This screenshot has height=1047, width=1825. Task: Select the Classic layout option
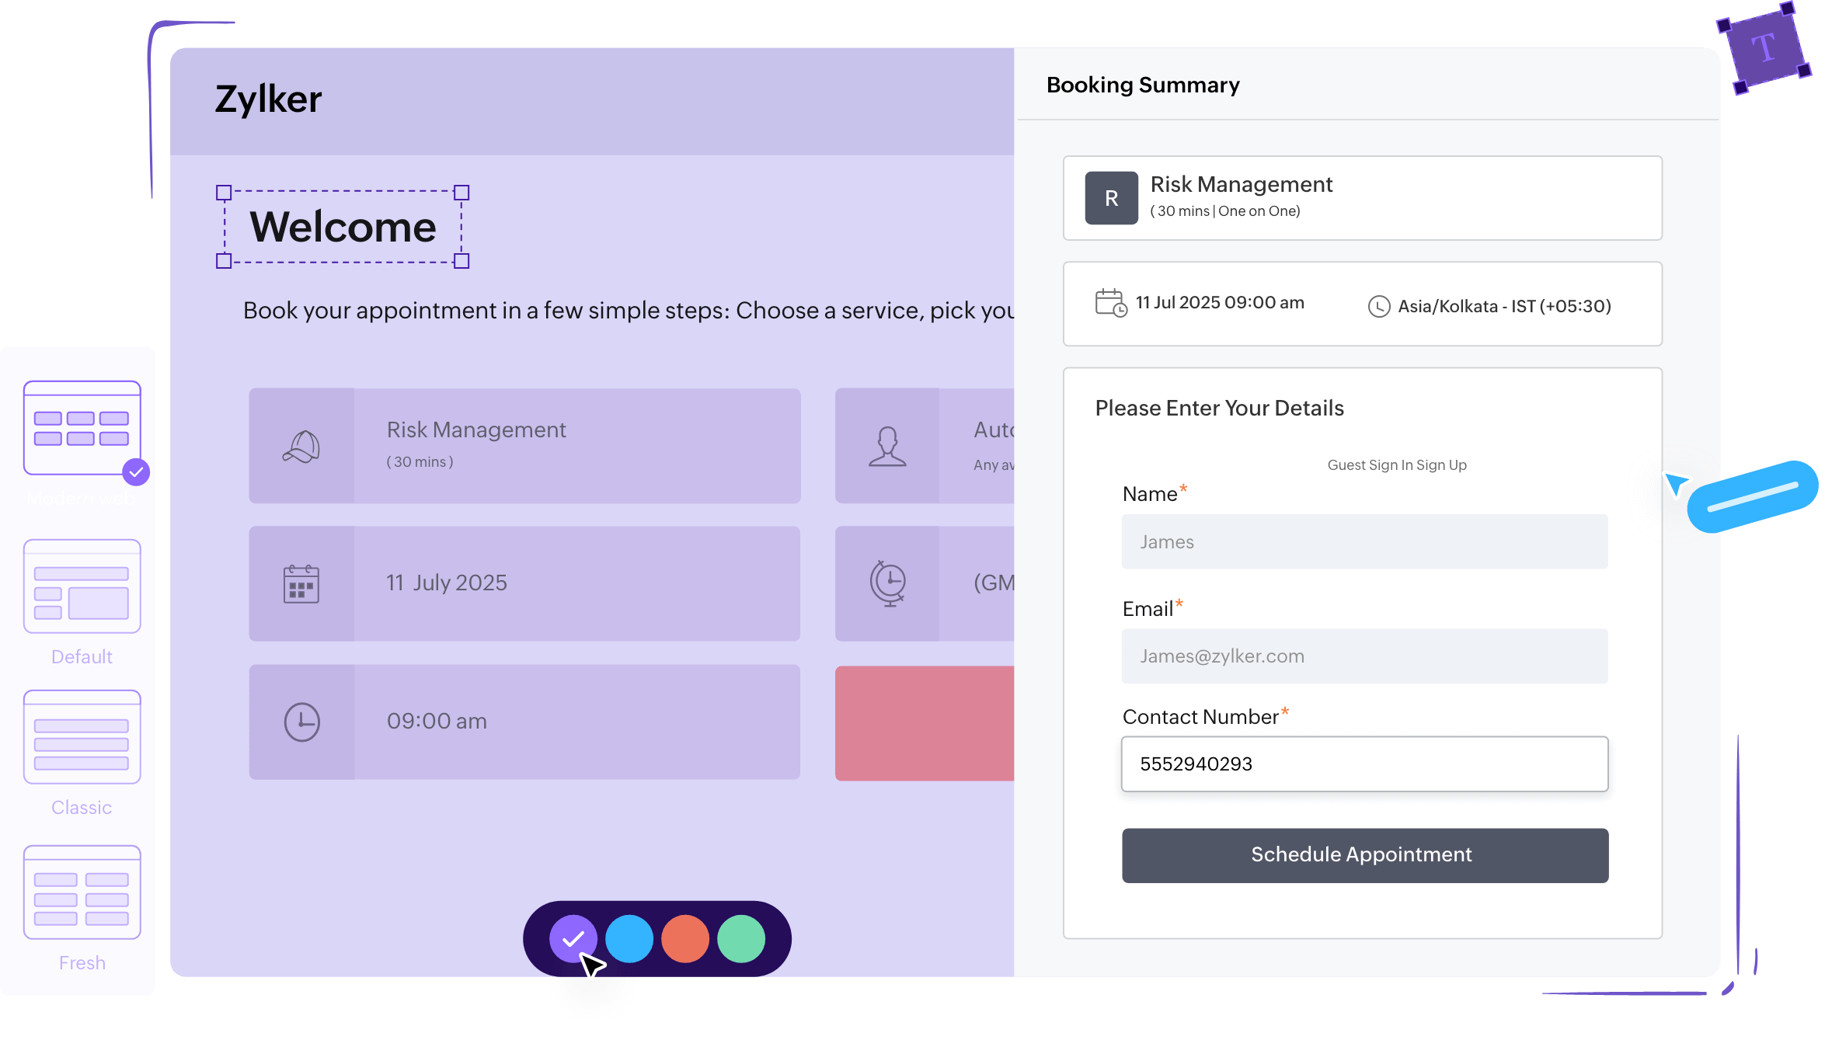(x=81, y=738)
